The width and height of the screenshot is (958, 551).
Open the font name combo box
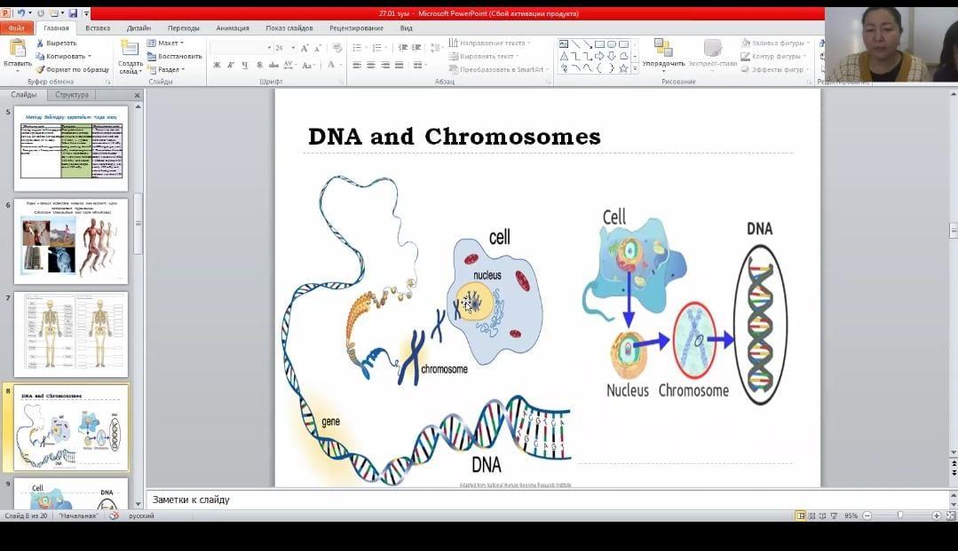241,48
